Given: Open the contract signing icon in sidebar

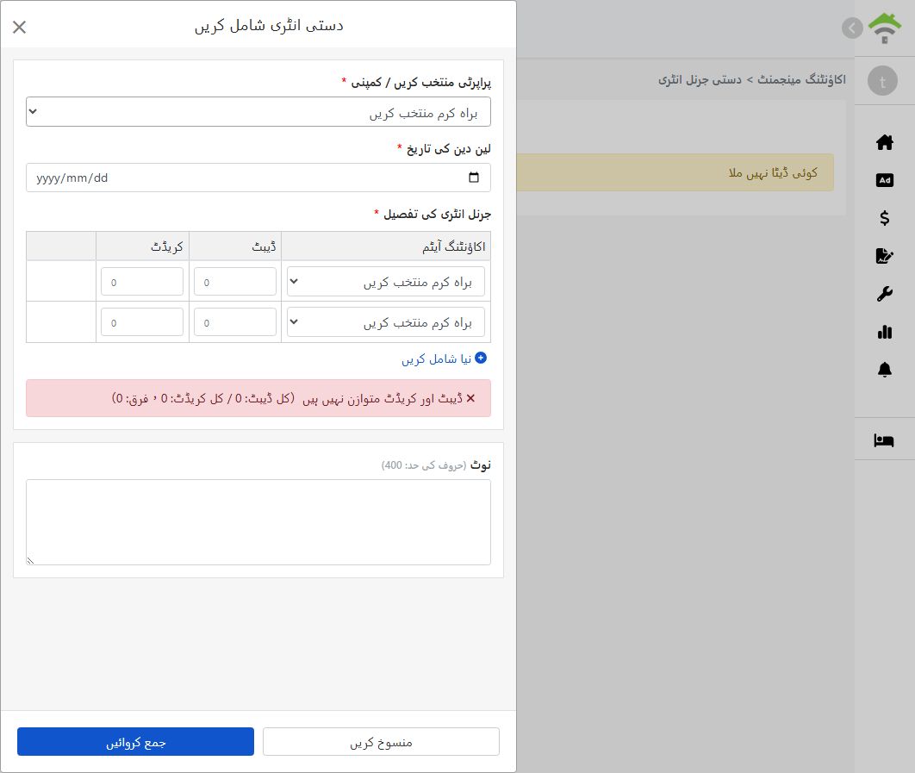Looking at the screenshot, I should (x=885, y=256).
